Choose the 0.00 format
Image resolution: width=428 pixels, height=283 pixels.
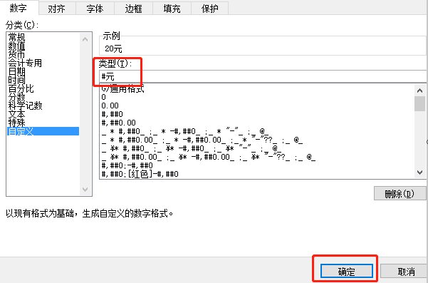[110, 106]
